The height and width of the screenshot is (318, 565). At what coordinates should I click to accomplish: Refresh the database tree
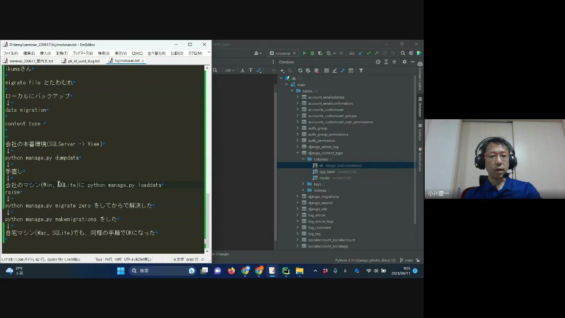pos(300,71)
